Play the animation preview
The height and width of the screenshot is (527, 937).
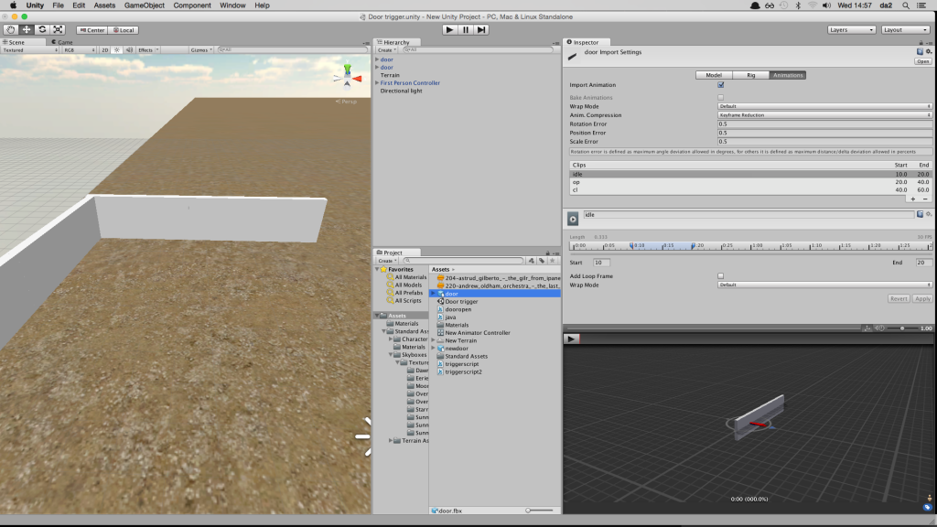571,339
